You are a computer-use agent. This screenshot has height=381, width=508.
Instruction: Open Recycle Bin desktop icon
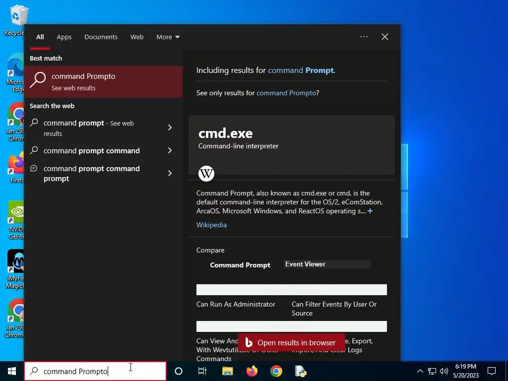[14, 20]
